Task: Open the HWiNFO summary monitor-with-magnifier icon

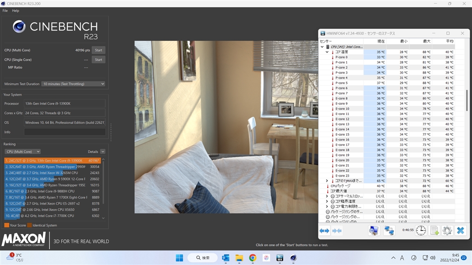Action: point(373,230)
